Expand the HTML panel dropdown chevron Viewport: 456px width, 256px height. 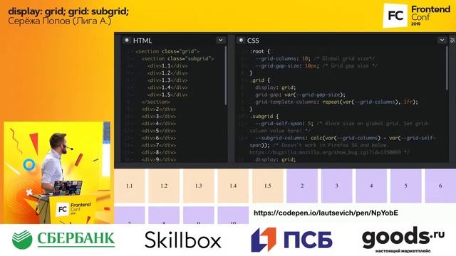click(220, 41)
